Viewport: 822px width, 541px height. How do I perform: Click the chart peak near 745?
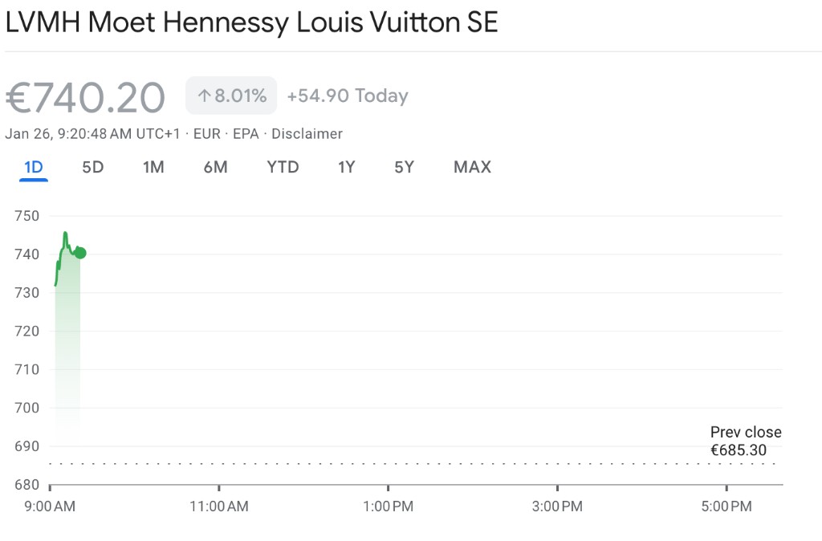[x=65, y=233]
